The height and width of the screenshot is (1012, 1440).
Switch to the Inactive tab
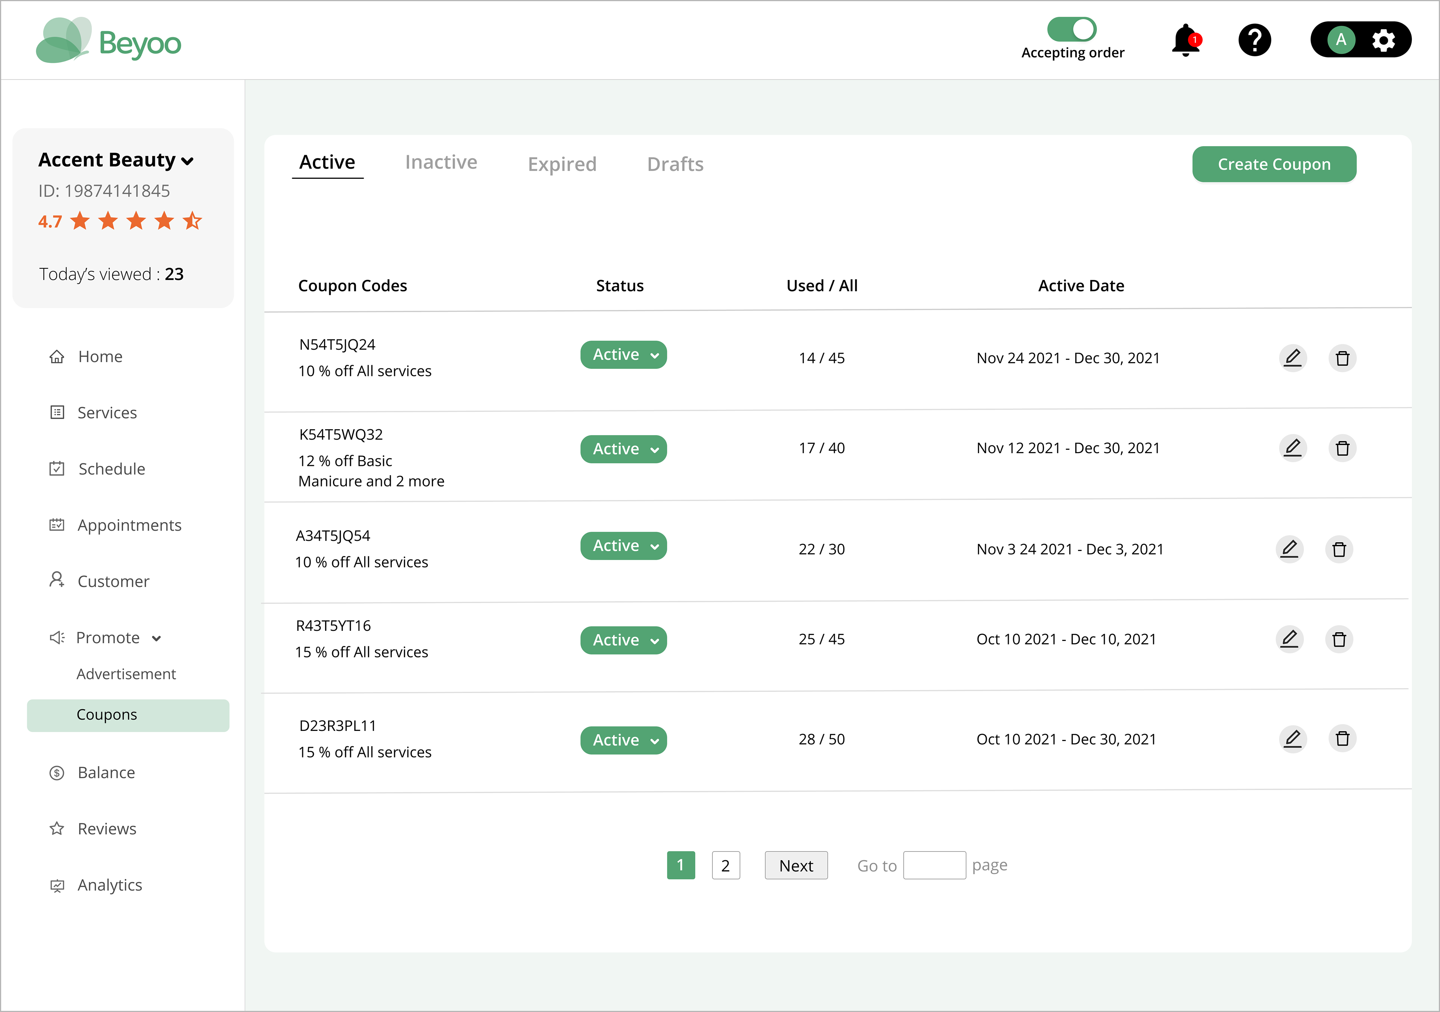[x=441, y=162]
